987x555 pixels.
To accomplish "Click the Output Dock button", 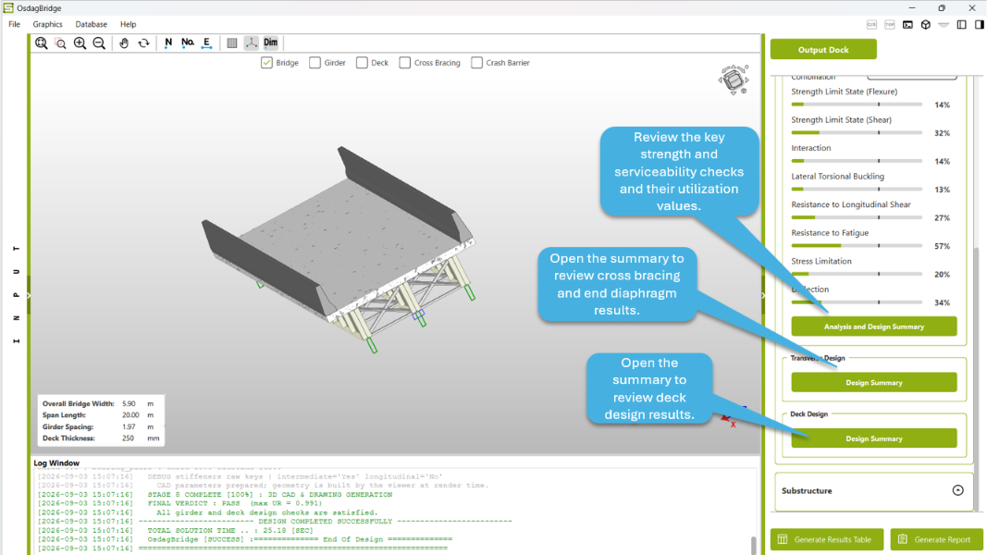I will point(823,49).
